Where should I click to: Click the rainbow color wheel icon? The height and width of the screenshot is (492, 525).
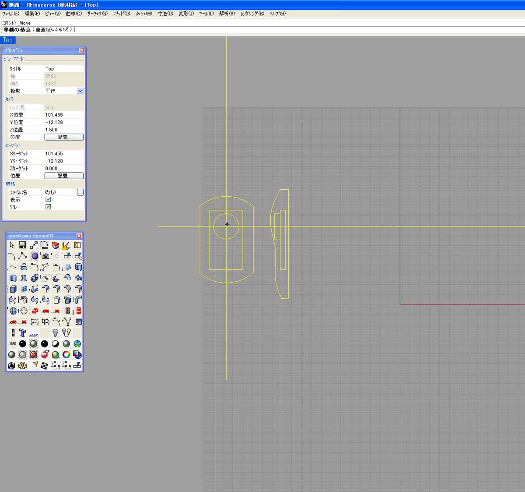[66, 355]
